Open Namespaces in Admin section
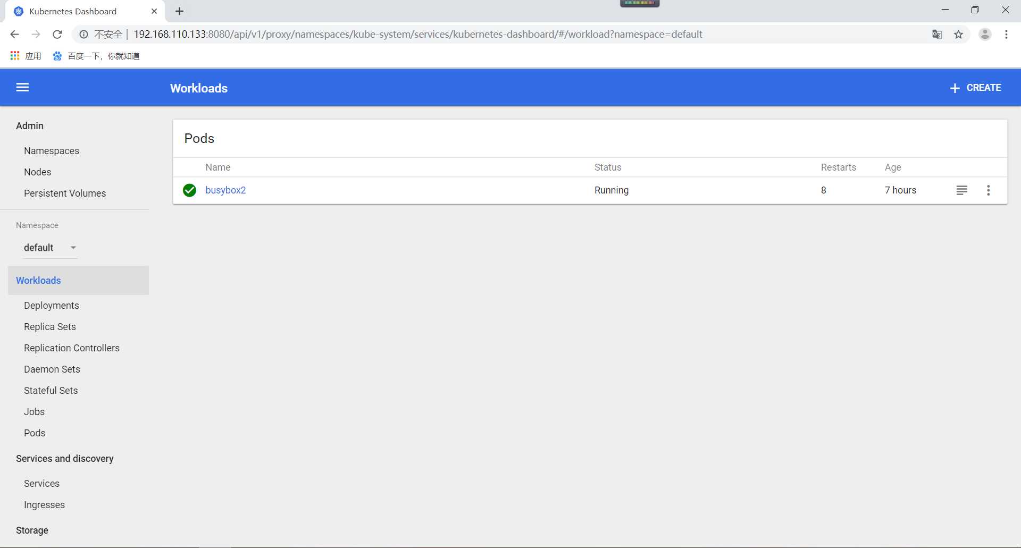The width and height of the screenshot is (1021, 548). (x=52, y=151)
